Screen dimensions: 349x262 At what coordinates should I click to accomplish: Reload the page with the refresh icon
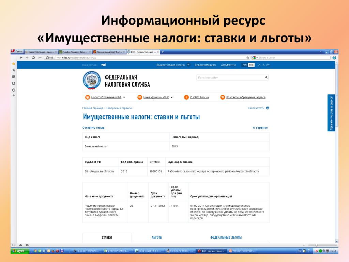click(x=33, y=58)
